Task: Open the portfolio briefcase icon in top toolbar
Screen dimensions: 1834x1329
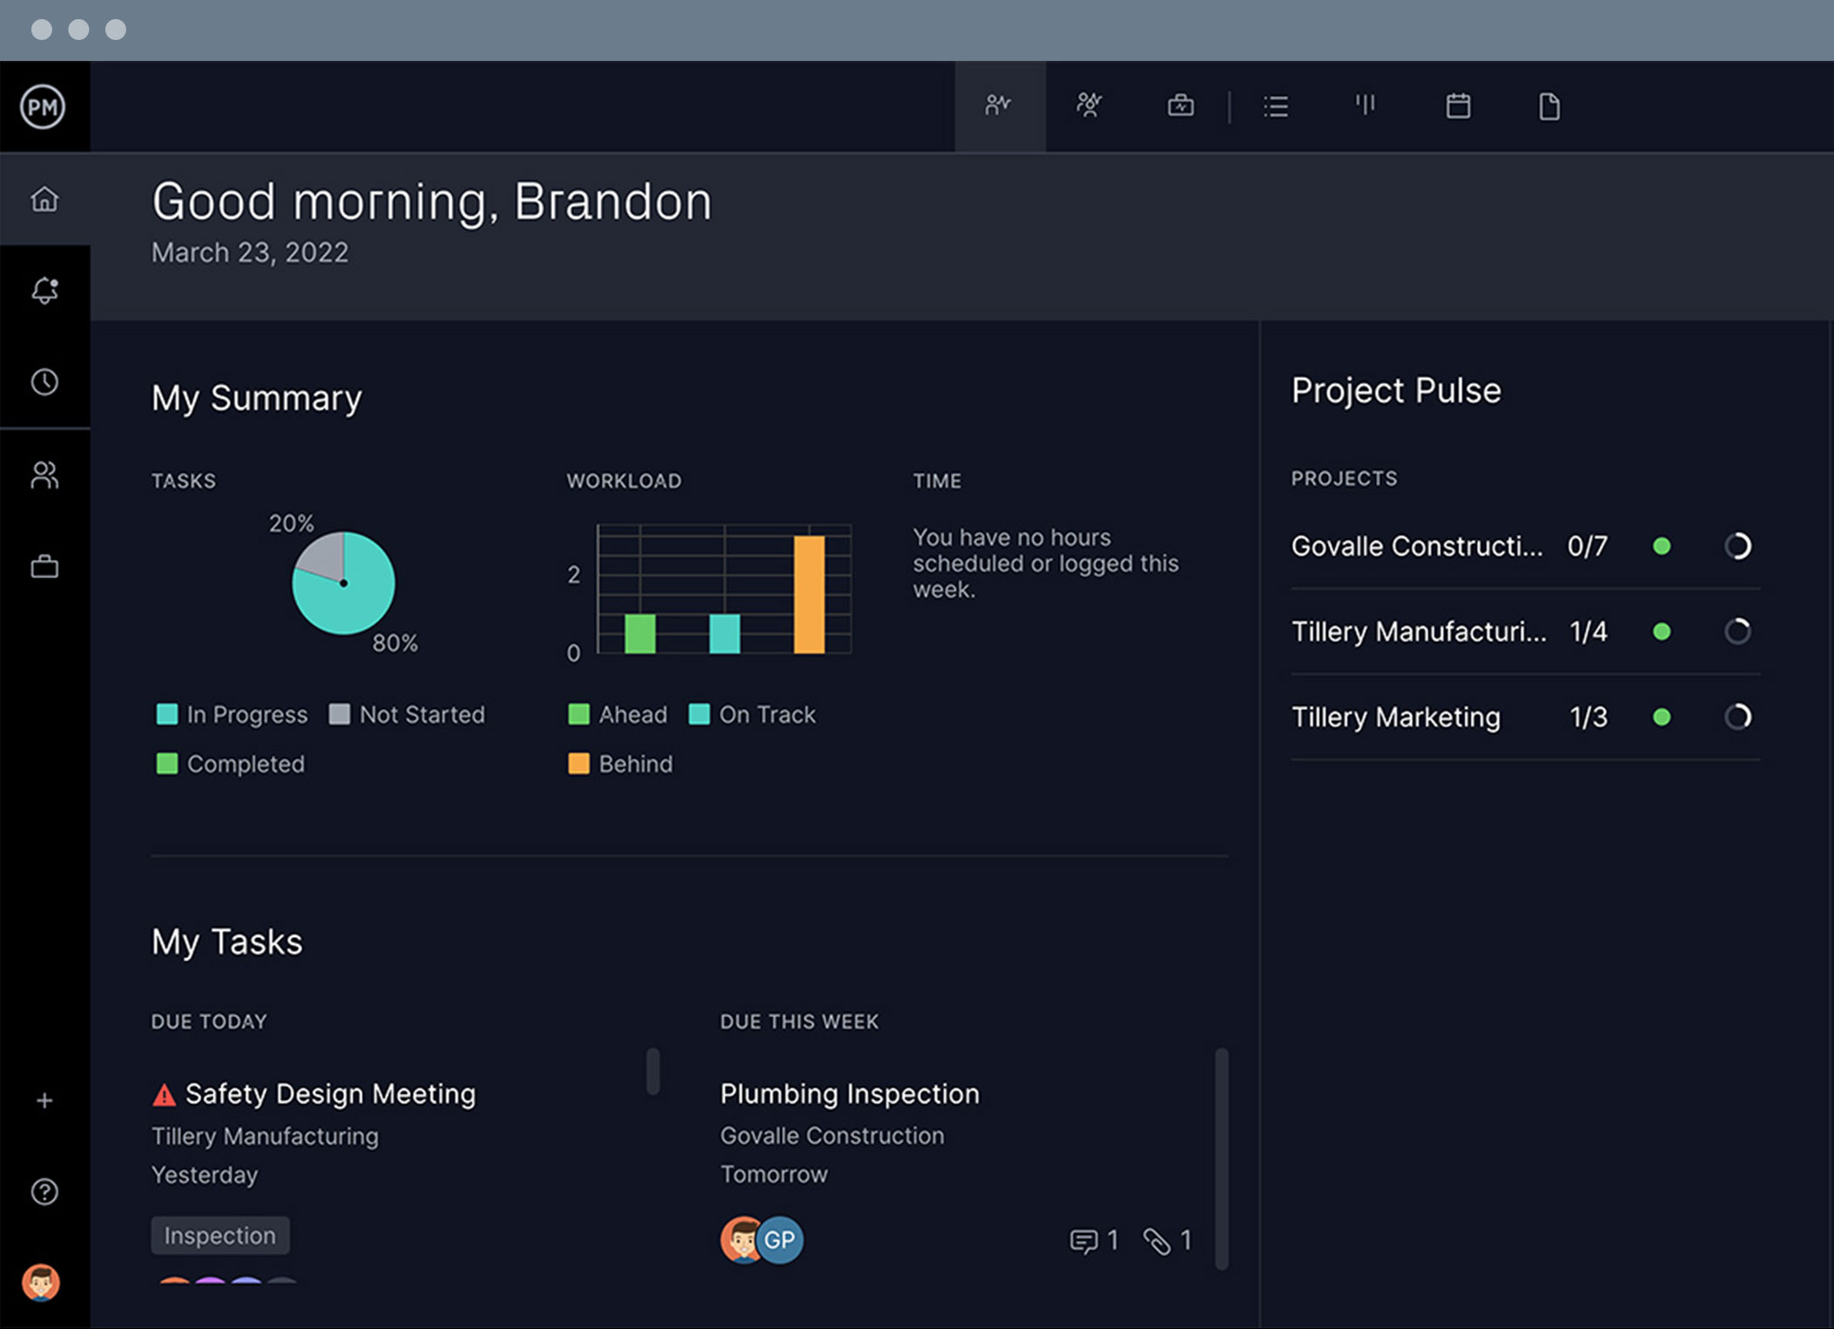Action: coord(1179,105)
